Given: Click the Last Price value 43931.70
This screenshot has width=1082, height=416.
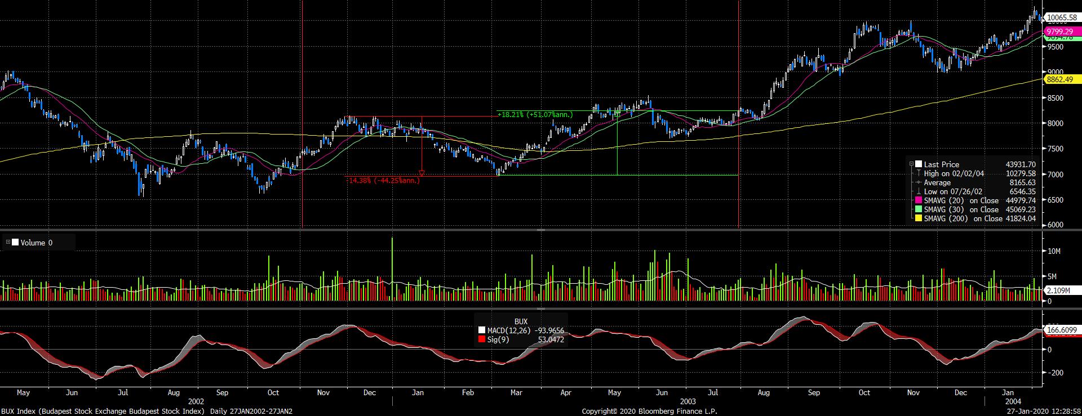Looking at the screenshot, I should [1021, 164].
